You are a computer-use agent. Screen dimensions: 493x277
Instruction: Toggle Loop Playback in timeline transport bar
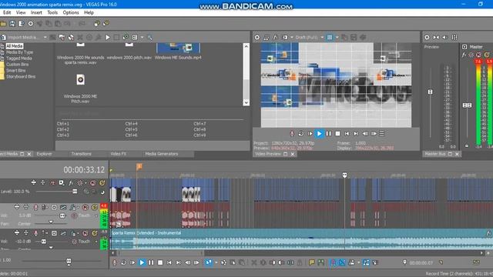tap(123, 262)
